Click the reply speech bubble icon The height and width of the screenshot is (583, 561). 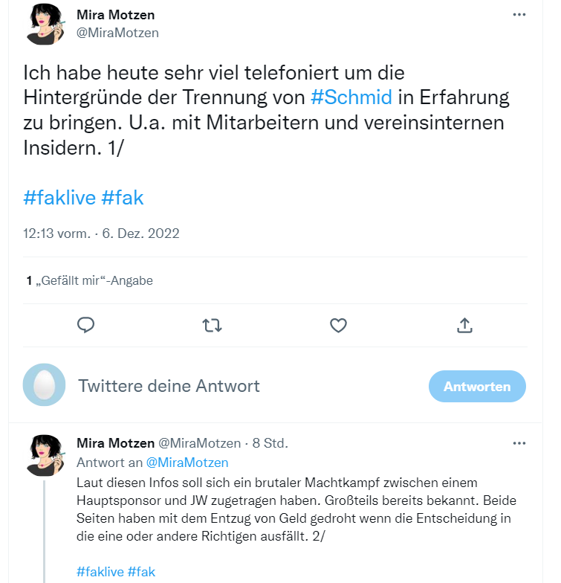click(86, 325)
